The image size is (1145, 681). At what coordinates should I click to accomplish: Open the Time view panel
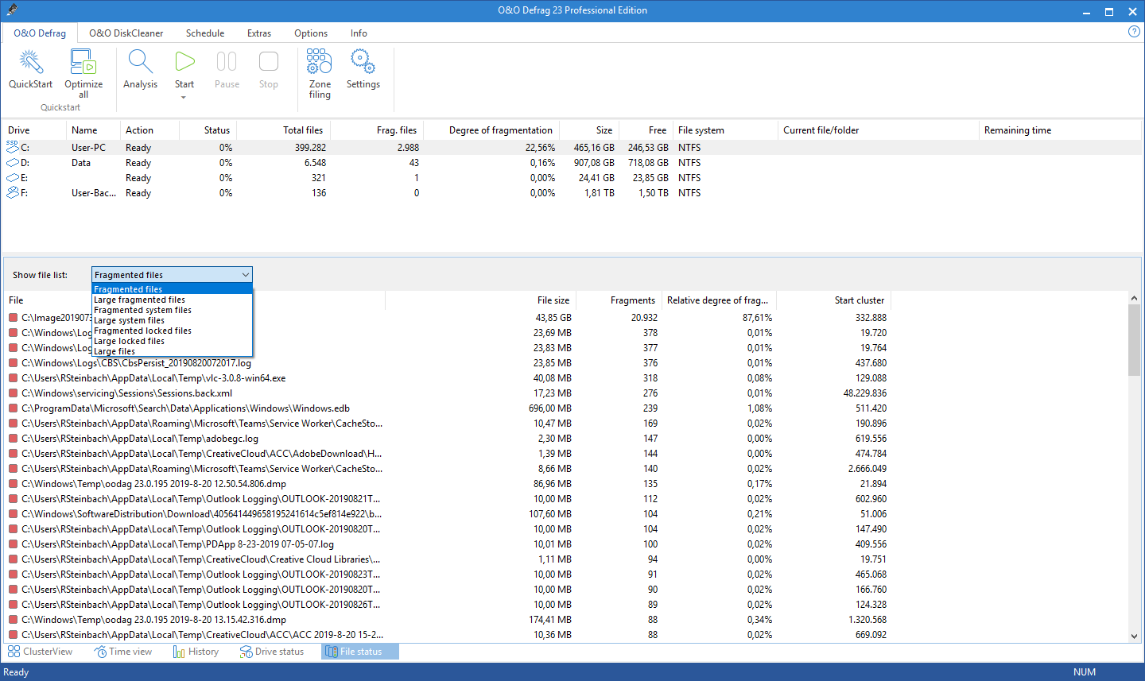(123, 652)
